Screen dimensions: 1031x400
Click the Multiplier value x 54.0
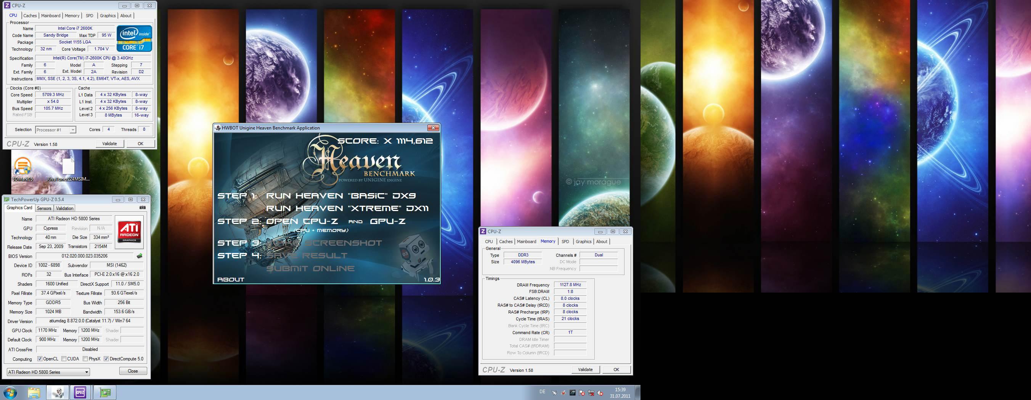[x=53, y=102]
